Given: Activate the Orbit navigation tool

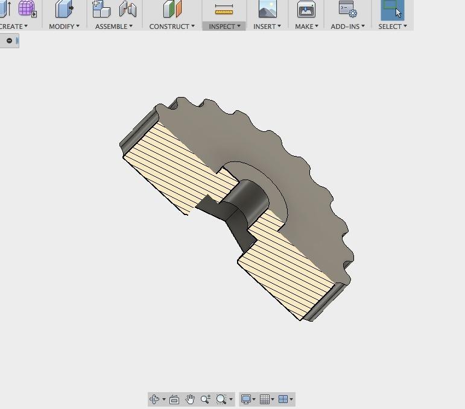Looking at the screenshot, I should pos(154,399).
